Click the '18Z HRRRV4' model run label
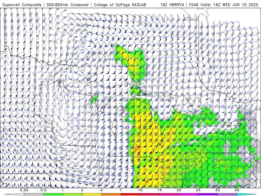 [x=172, y=5]
